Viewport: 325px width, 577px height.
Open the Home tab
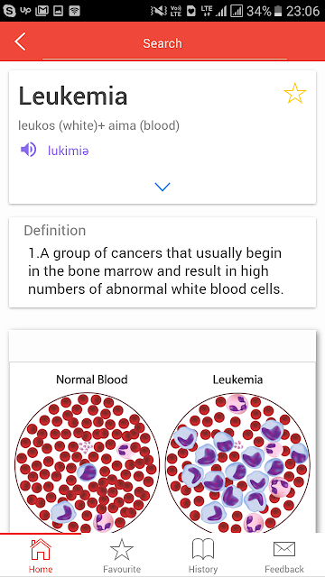(x=41, y=555)
